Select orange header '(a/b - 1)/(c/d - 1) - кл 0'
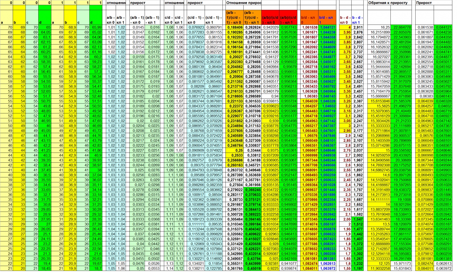 click(234, 17)
